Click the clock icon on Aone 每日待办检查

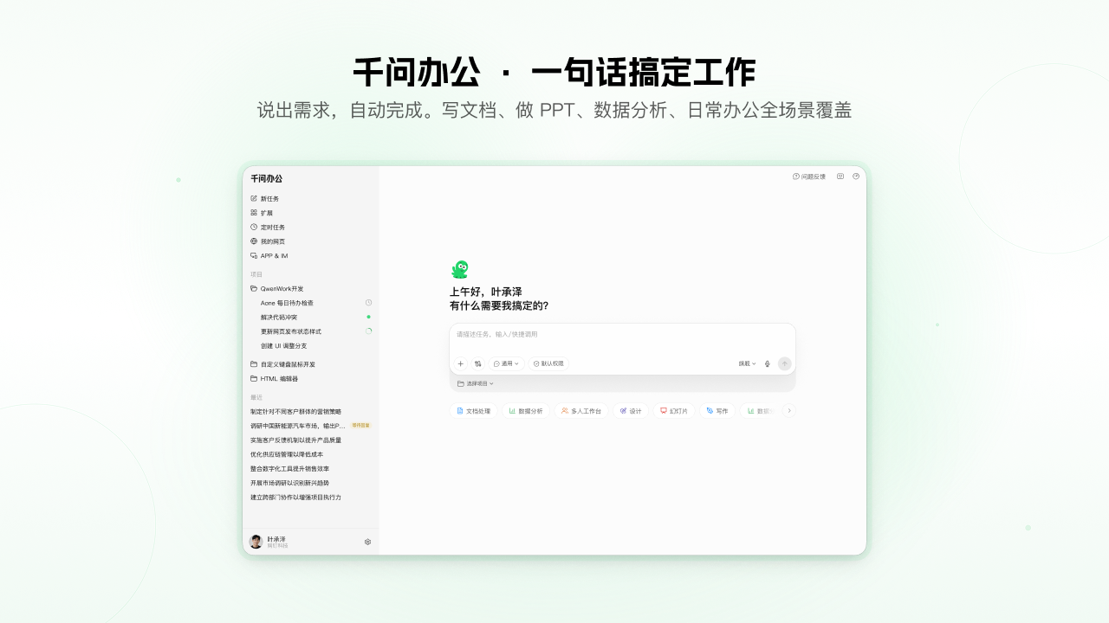tap(368, 303)
